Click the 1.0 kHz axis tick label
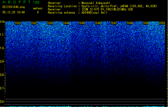Viewport: 168px width, 107px height. click(2, 48)
